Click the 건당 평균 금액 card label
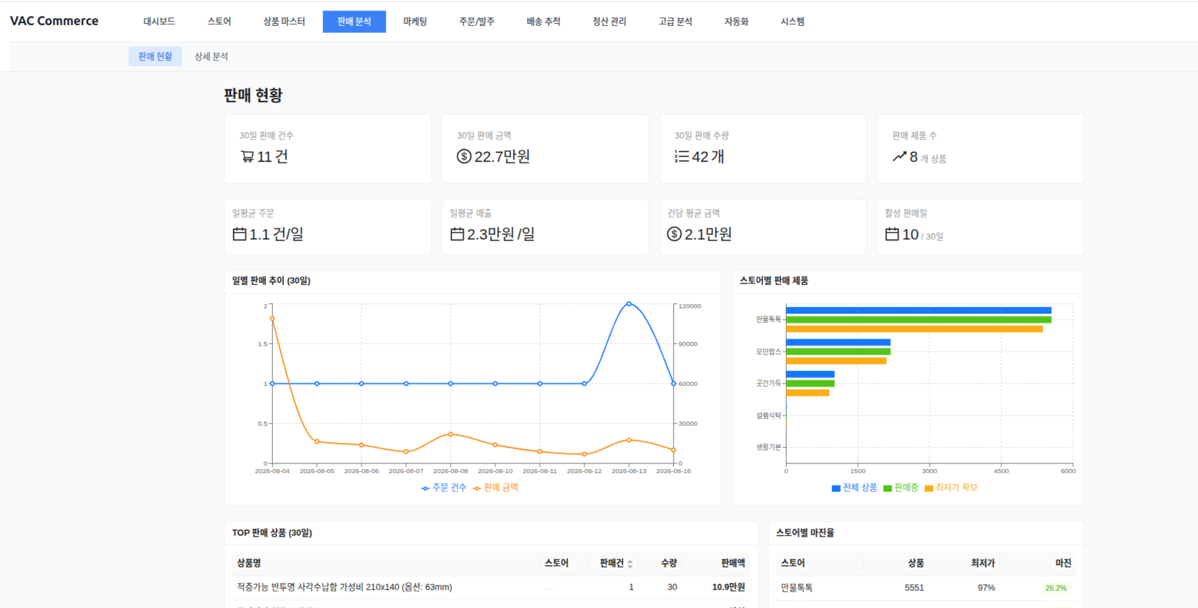1198x608 pixels. pyautogui.click(x=694, y=213)
